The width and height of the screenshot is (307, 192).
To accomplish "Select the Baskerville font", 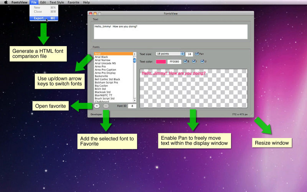I will [x=113, y=76].
